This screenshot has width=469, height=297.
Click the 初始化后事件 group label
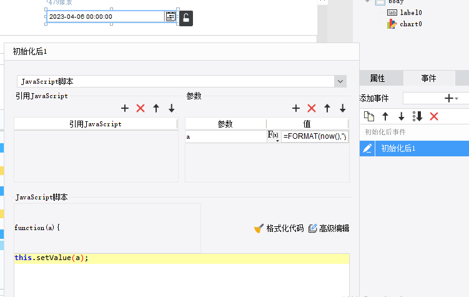coord(385,132)
